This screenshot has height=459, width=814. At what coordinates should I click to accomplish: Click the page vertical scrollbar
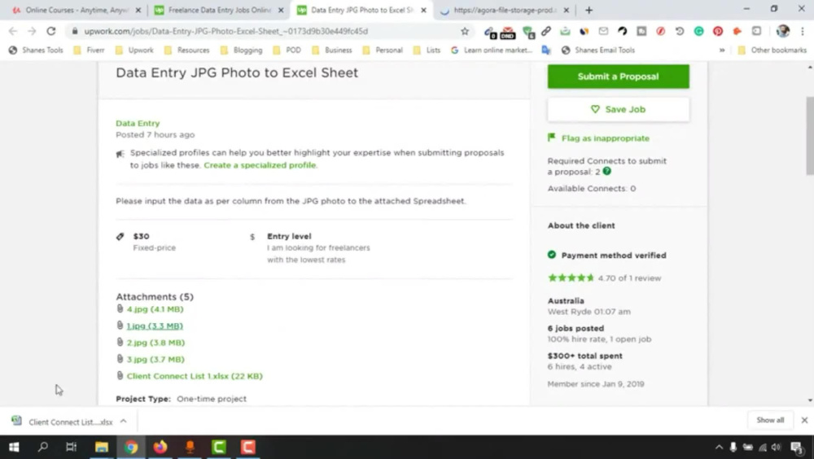pyautogui.click(x=810, y=136)
